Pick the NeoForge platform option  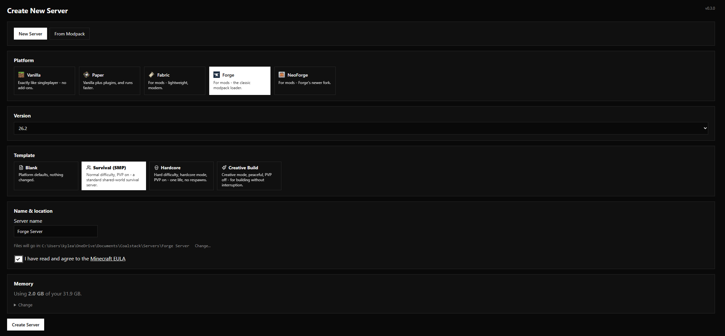pos(305,81)
